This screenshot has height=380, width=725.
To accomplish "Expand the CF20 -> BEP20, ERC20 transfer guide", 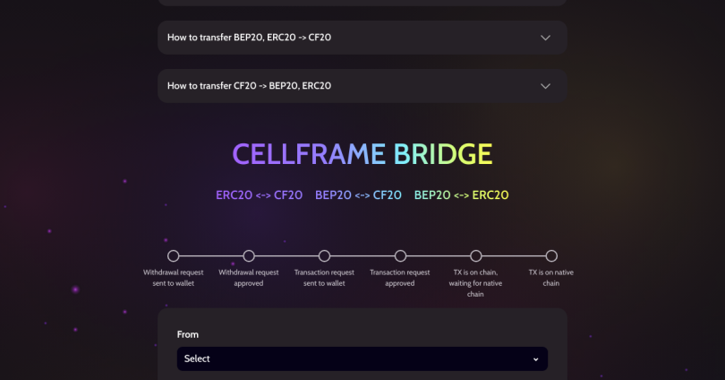I will (x=250, y=86).
